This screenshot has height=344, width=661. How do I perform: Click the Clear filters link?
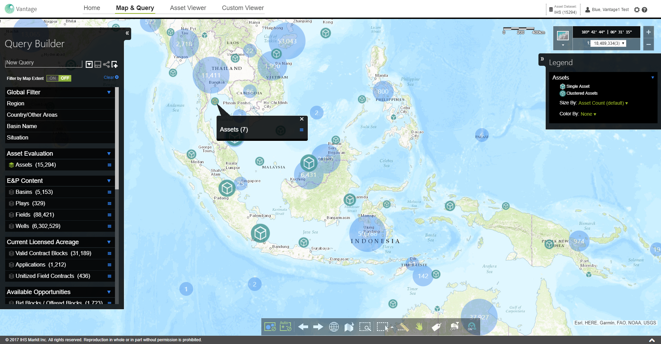click(x=111, y=77)
